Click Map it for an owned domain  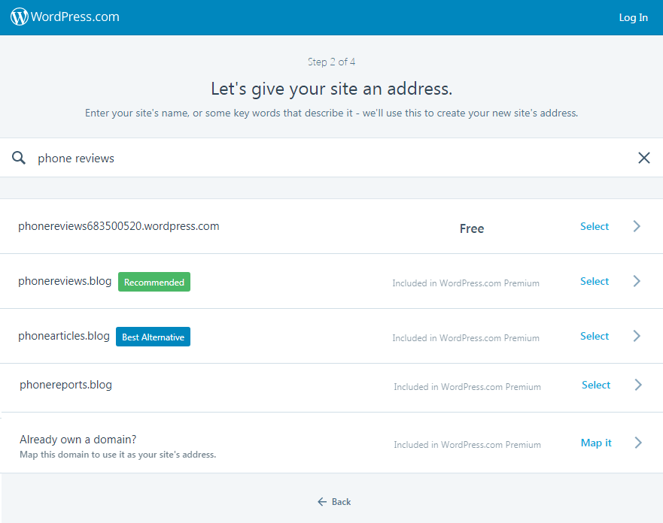[x=596, y=443]
